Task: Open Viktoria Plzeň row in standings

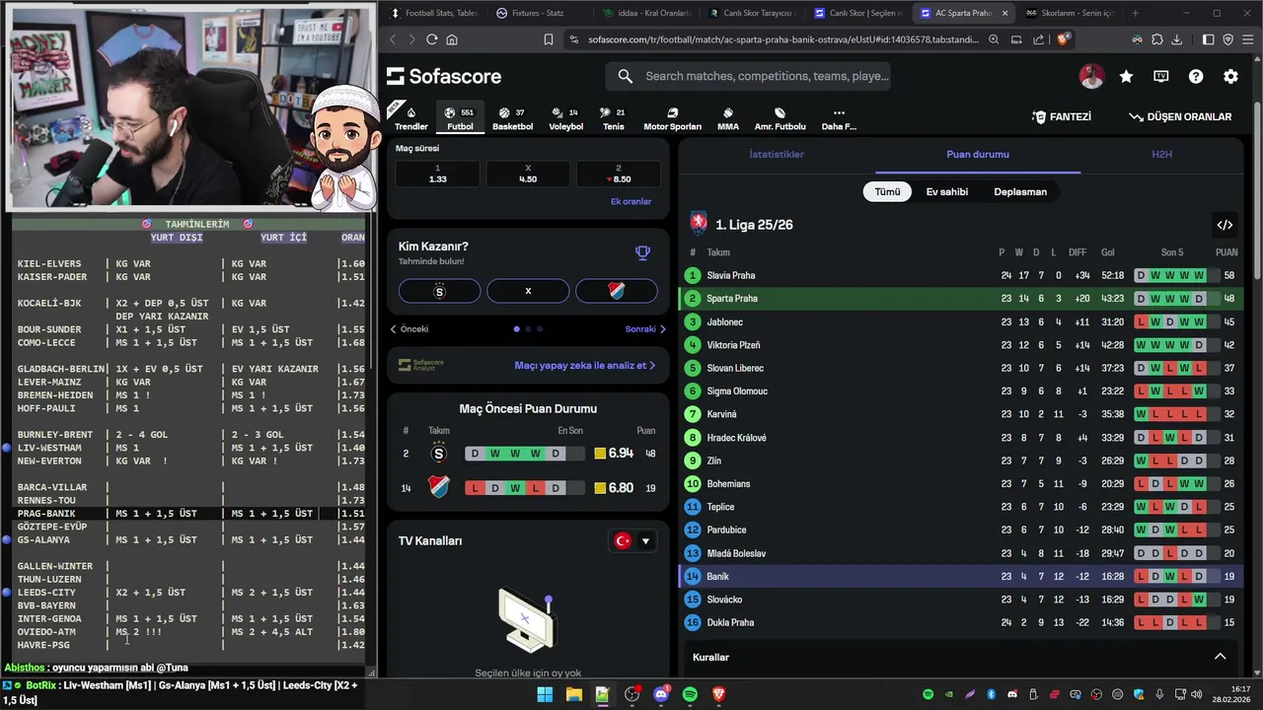Action: click(x=961, y=345)
